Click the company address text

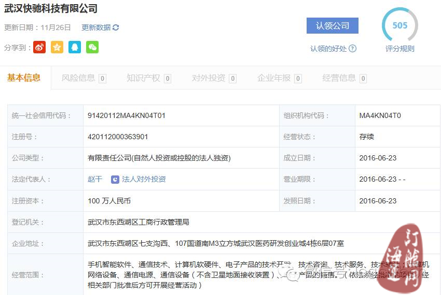216,243
